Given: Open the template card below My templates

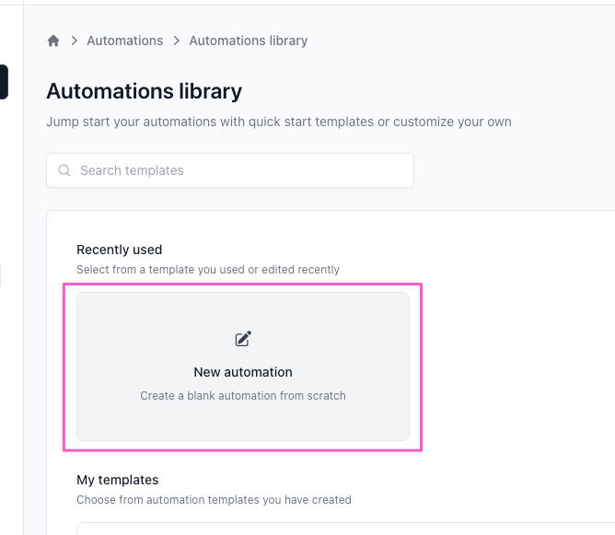Looking at the screenshot, I should [x=276, y=529].
